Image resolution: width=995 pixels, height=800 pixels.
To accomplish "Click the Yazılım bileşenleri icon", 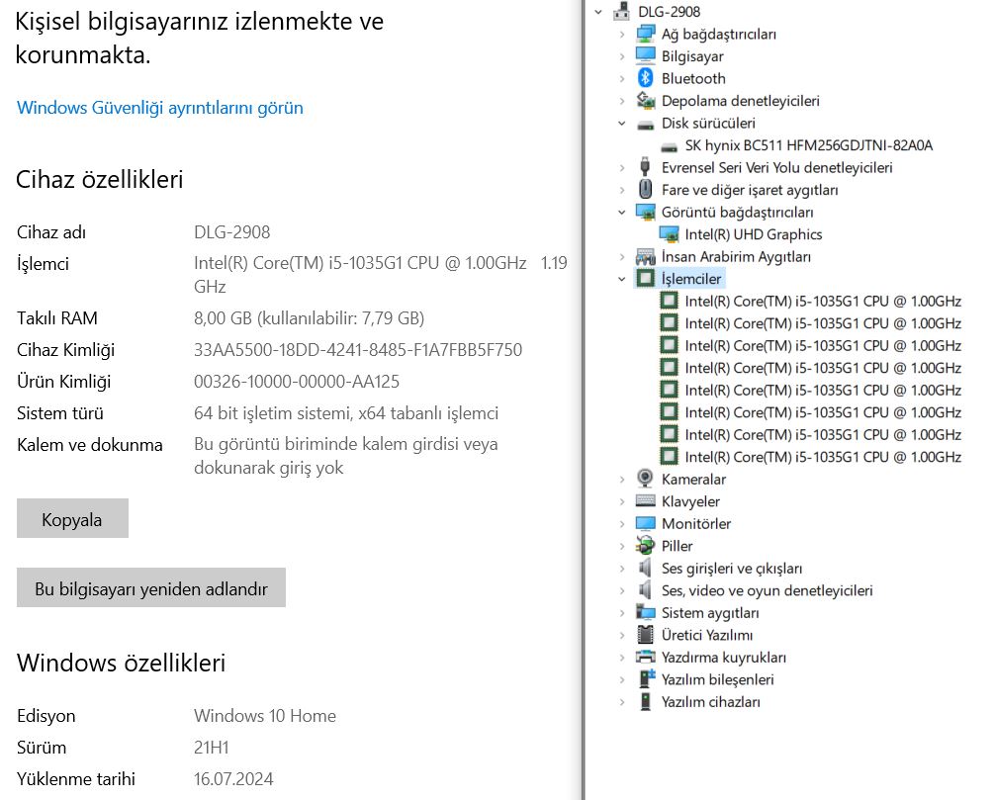I will [645, 678].
